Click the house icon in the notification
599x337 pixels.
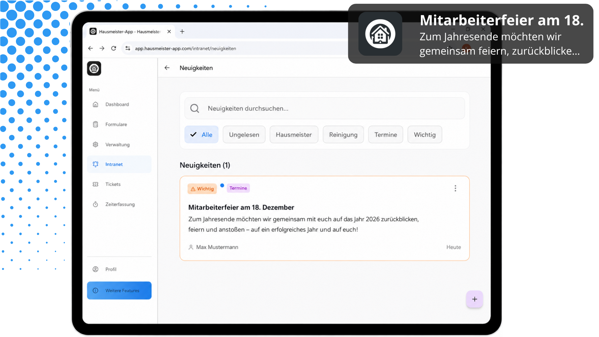[x=380, y=34]
